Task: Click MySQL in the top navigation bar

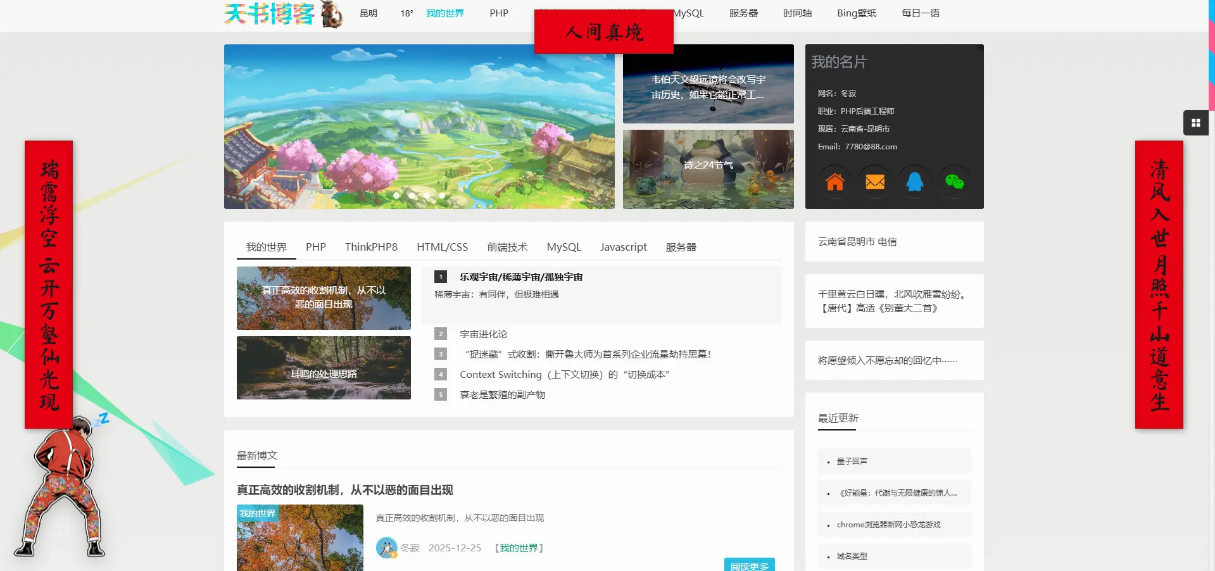Action: pyautogui.click(x=688, y=13)
